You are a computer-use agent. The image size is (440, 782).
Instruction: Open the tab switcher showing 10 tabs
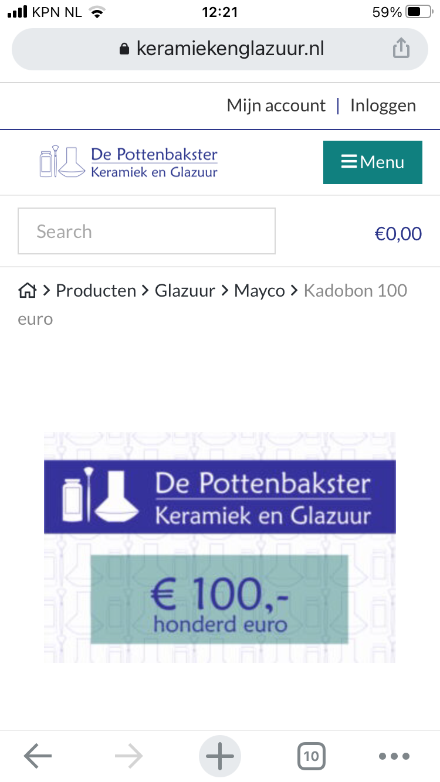[311, 756]
